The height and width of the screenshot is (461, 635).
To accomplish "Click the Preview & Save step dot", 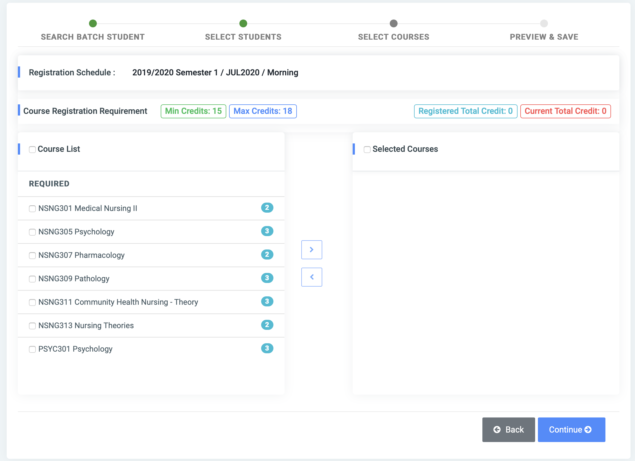I will [x=544, y=23].
